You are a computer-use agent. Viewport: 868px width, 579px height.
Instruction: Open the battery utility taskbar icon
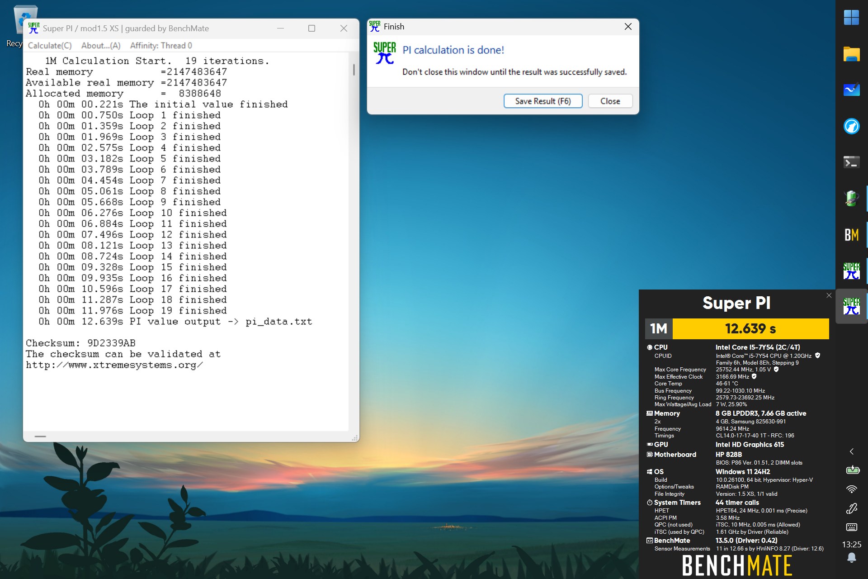pyautogui.click(x=851, y=198)
